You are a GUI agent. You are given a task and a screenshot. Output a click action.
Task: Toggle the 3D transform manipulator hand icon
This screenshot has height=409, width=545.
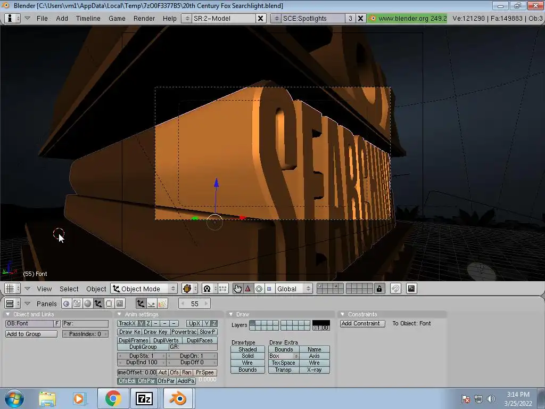point(238,289)
